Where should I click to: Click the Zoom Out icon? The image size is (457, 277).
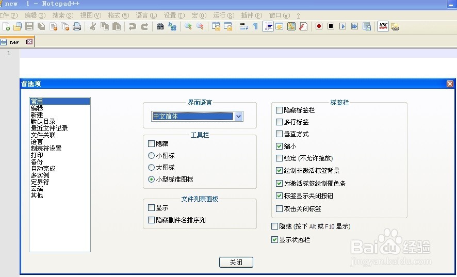(200, 26)
